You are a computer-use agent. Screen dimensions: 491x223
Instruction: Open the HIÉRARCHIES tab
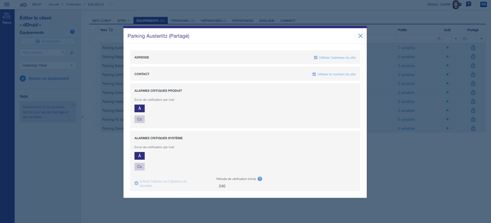(213, 21)
